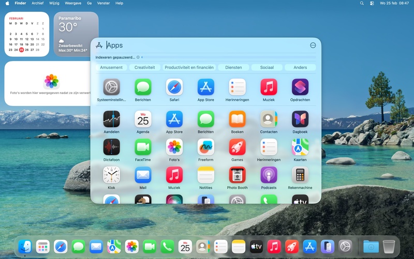
Task: Select the Creativiteit category filter
Action: (145, 68)
